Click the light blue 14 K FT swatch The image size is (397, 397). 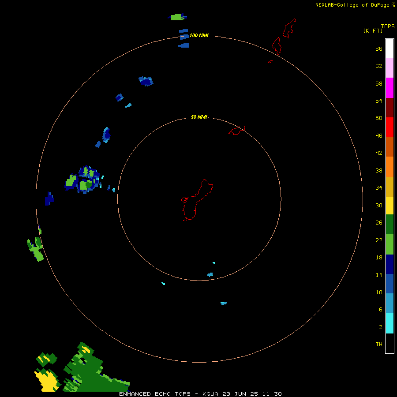[x=390, y=303]
